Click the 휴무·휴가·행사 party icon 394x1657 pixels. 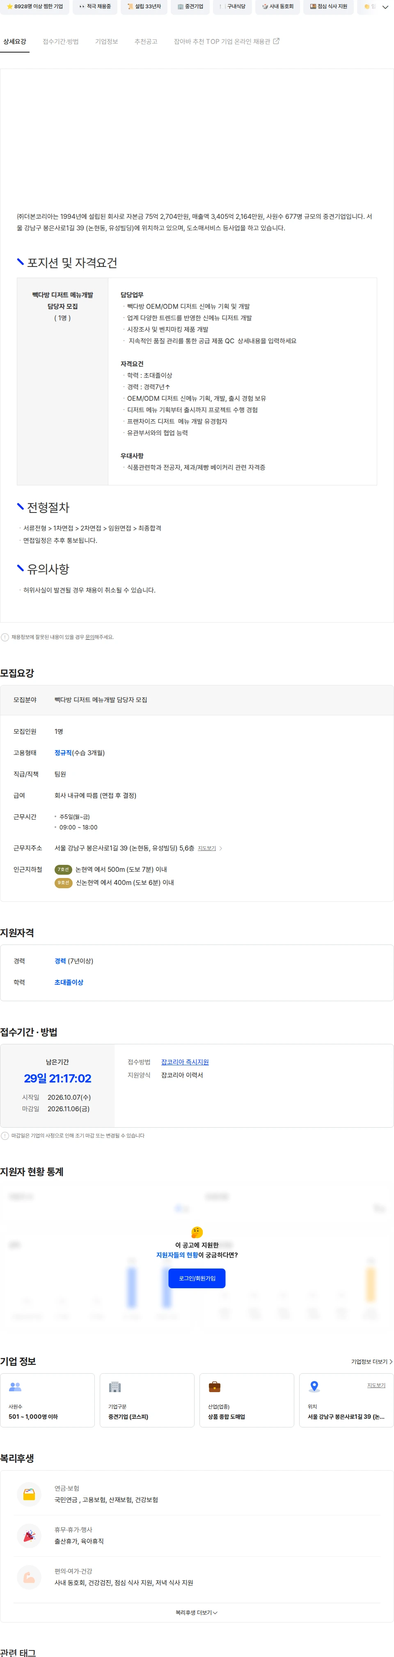[x=29, y=1536]
